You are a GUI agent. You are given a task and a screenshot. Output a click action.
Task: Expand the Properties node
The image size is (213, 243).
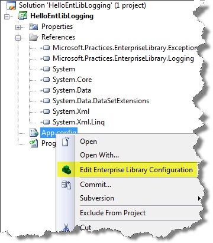point(18,27)
